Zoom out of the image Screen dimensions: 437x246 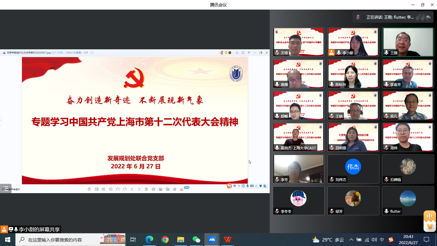[111, 189]
